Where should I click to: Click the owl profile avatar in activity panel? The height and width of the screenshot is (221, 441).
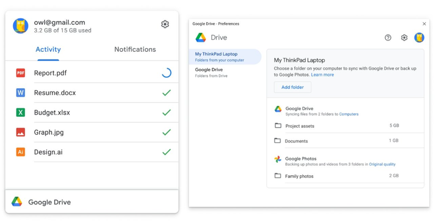tap(21, 26)
